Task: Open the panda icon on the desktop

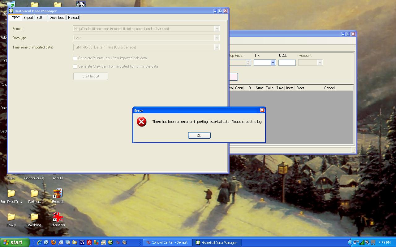Action: coord(81,4)
